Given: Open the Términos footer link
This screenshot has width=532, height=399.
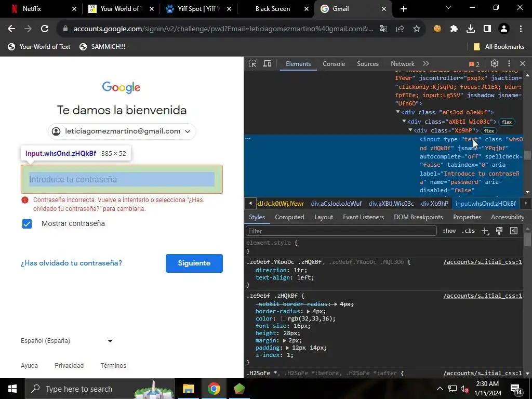Looking at the screenshot, I should tap(113, 366).
